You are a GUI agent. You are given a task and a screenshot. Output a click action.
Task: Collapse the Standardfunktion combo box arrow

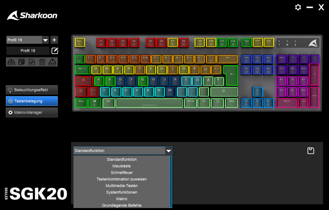coord(168,151)
